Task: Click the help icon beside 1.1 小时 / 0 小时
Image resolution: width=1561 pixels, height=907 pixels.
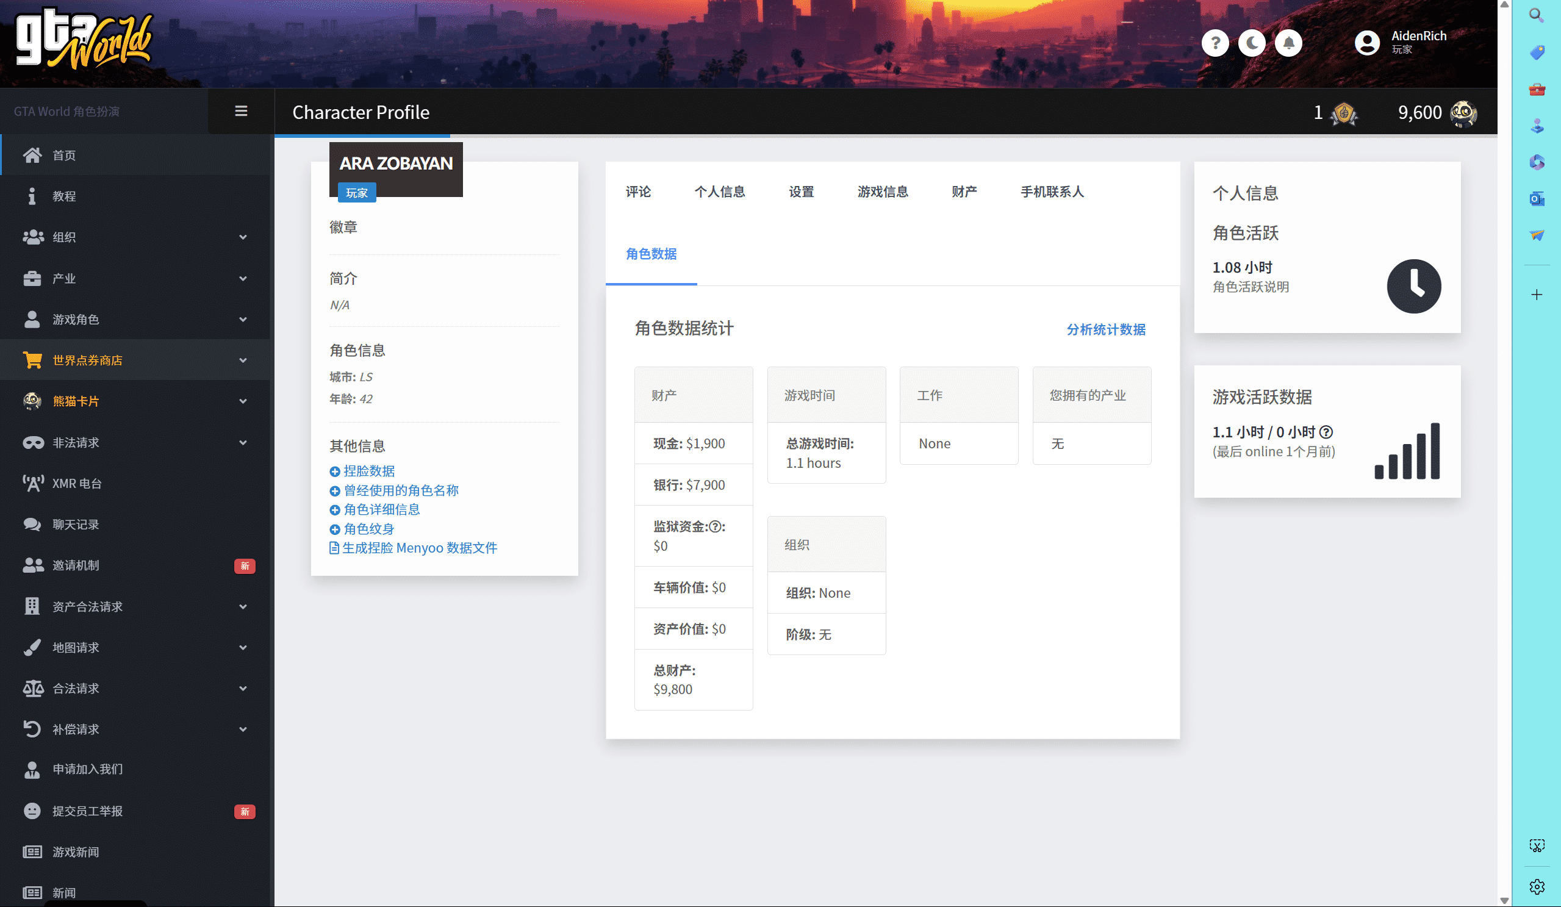Action: [1326, 432]
